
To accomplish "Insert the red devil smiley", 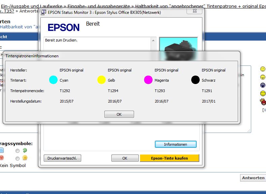I will [x=263, y=102].
